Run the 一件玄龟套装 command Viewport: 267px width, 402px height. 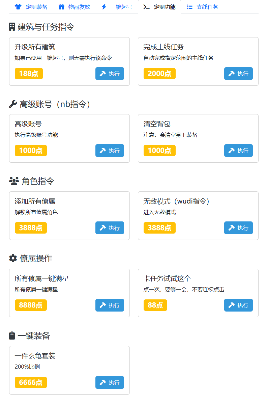click(x=110, y=382)
